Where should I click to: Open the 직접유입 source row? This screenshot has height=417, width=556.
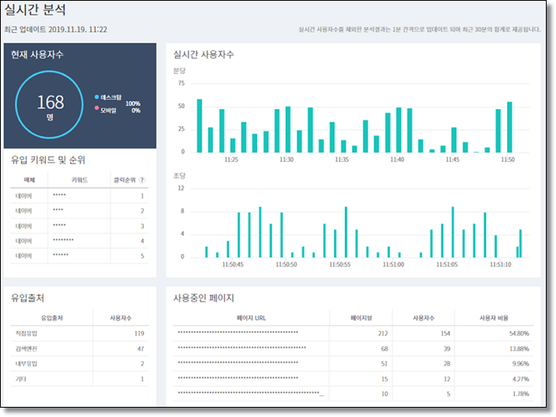[x=79, y=334]
